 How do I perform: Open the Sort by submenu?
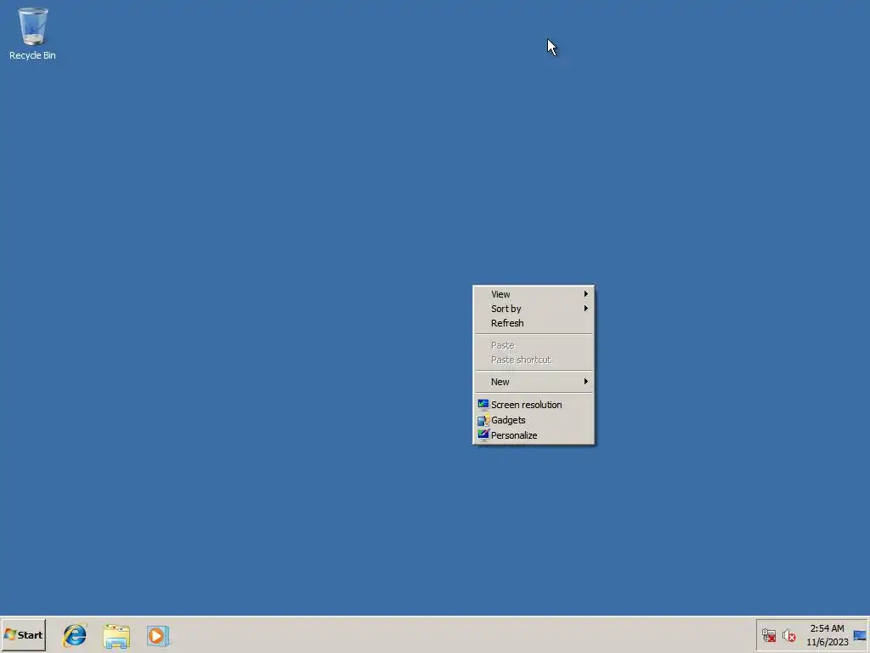(x=534, y=309)
